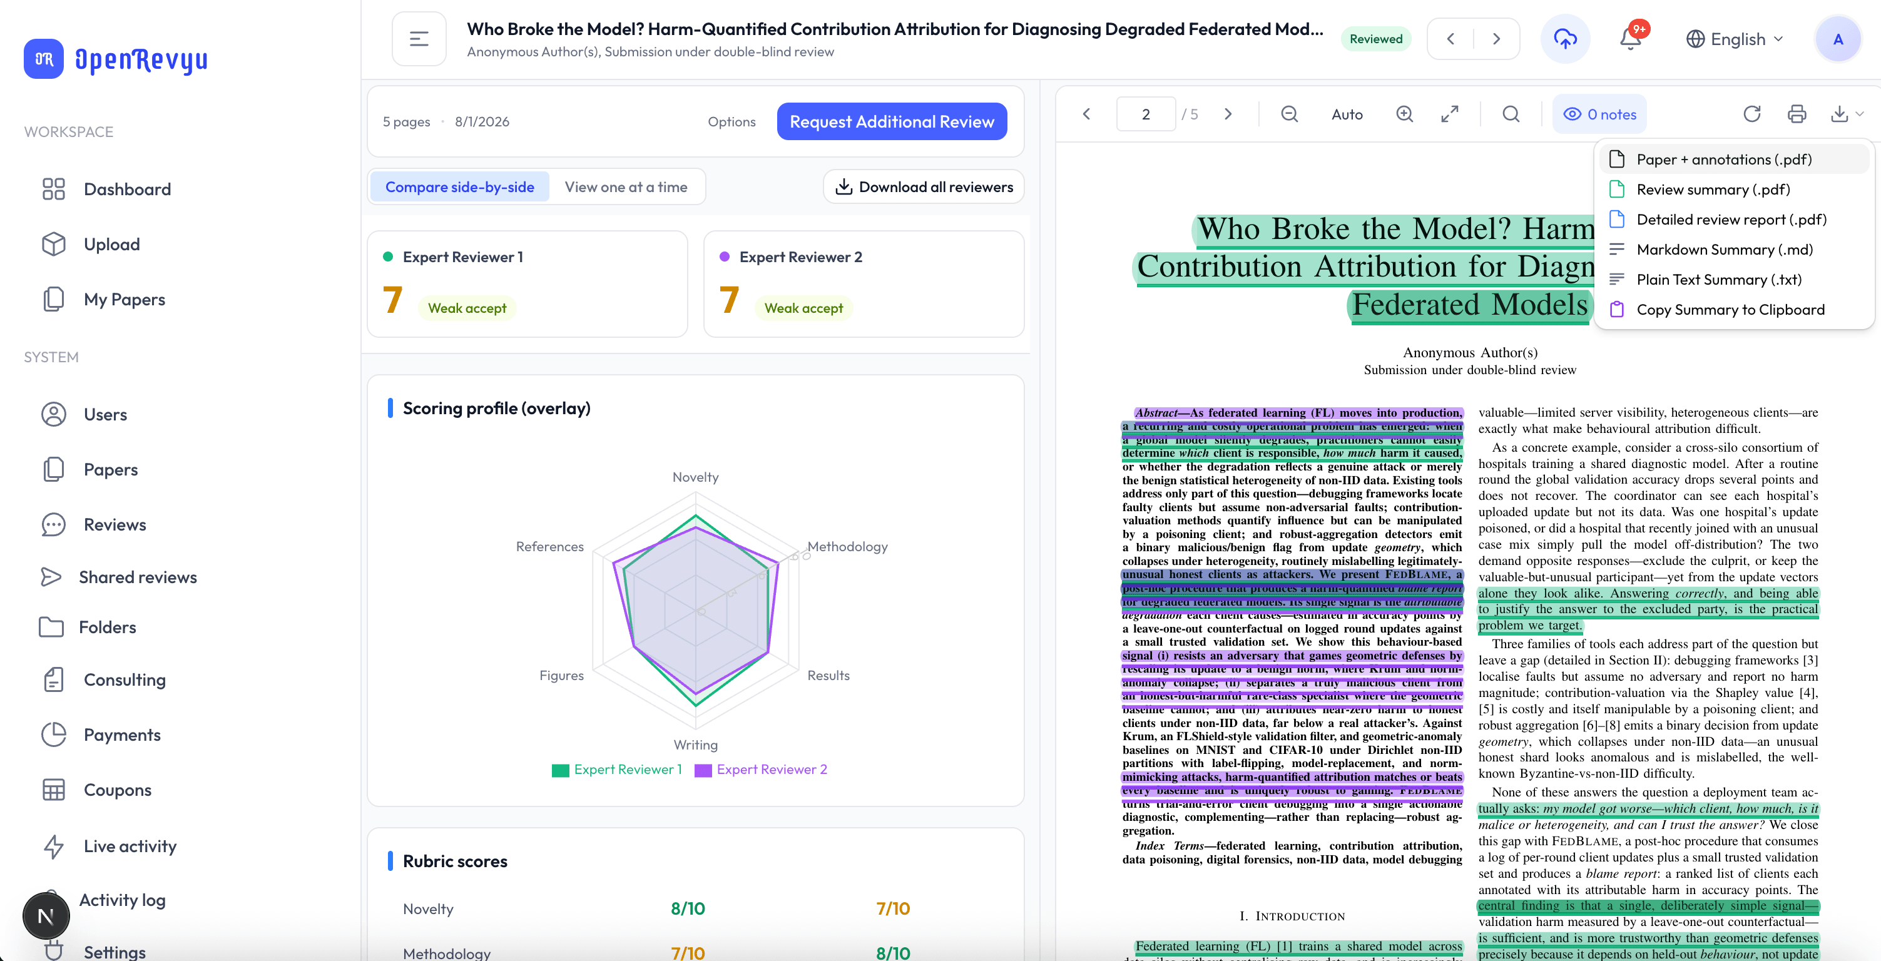Click the N avatar badge at bottom-left

[46, 916]
